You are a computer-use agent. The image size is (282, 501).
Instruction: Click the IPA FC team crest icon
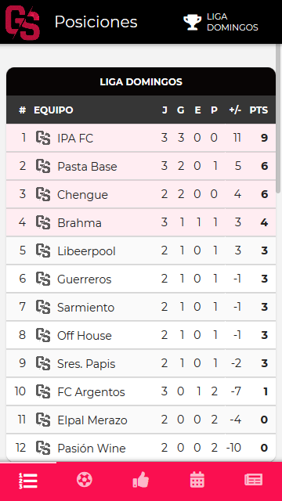pyautogui.click(x=43, y=138)
